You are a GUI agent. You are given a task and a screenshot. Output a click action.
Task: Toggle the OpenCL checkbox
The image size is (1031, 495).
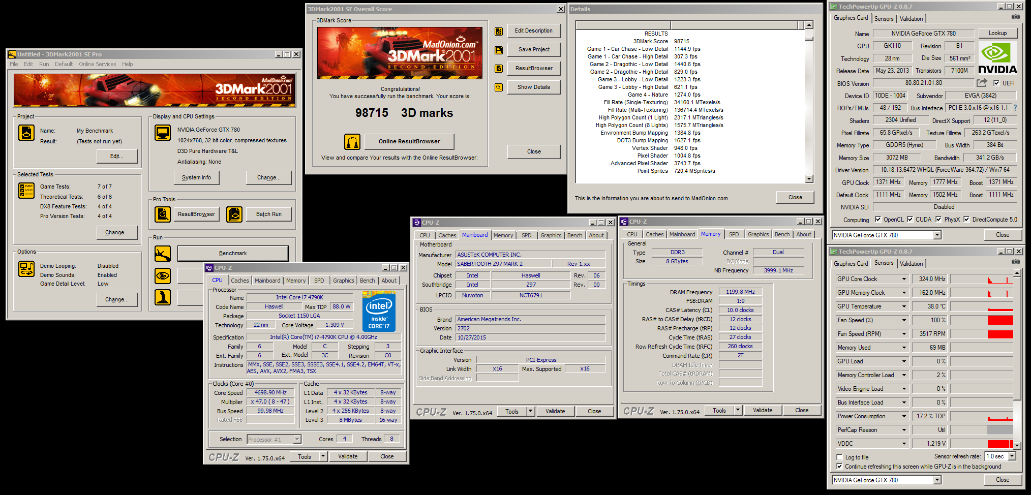[x=878, y=220]
